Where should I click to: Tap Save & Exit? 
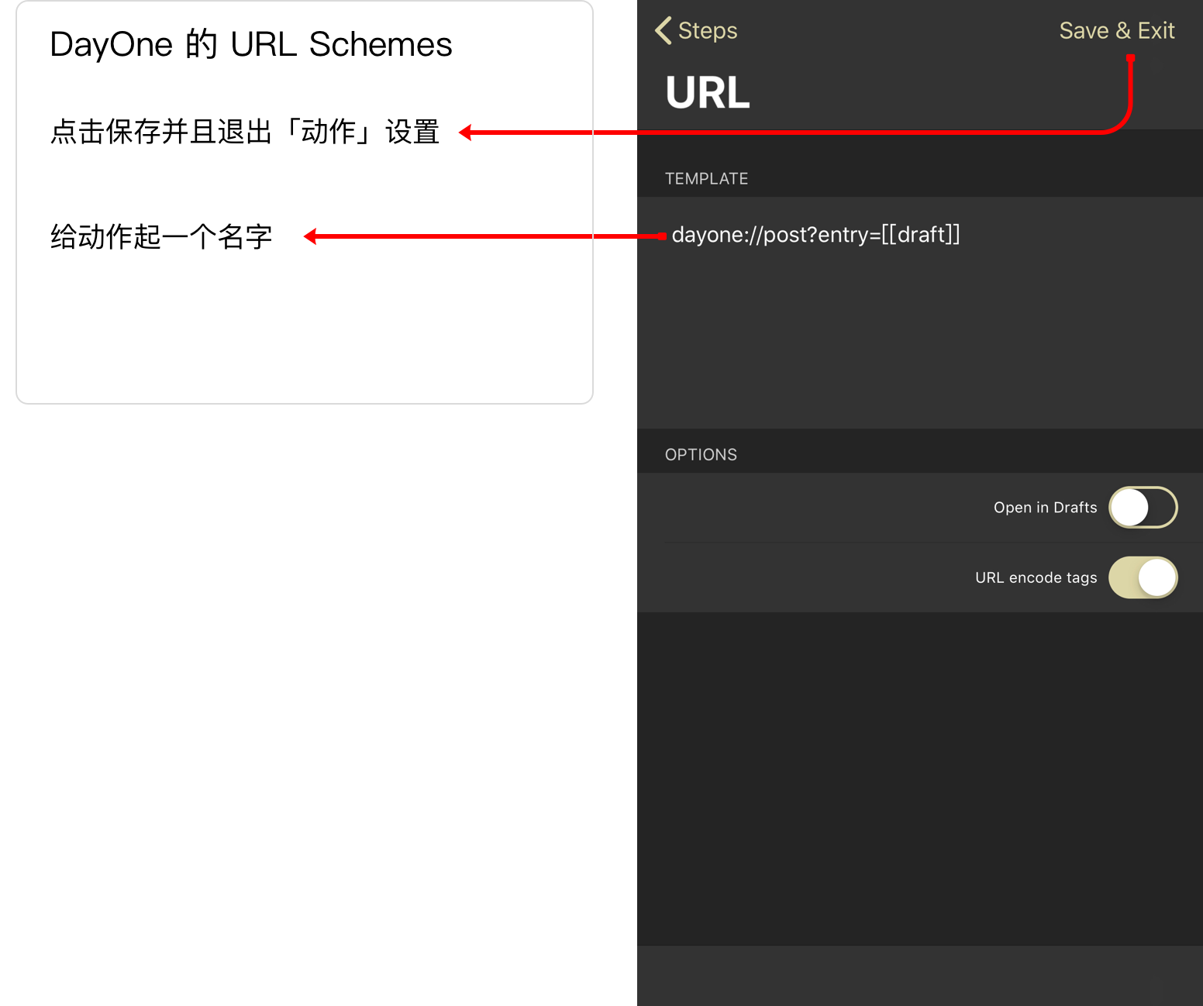[1116, 30]
